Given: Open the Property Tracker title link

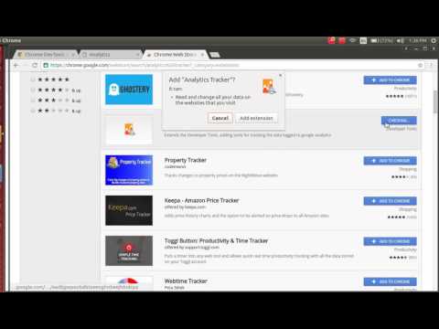Looking at the screenshot, I should point(186,160).
